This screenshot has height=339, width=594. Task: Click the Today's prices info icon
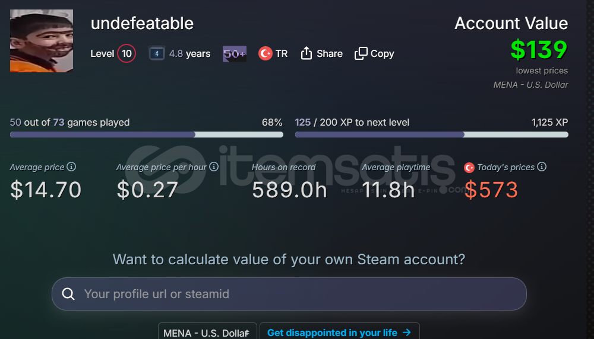coord(542,167)
